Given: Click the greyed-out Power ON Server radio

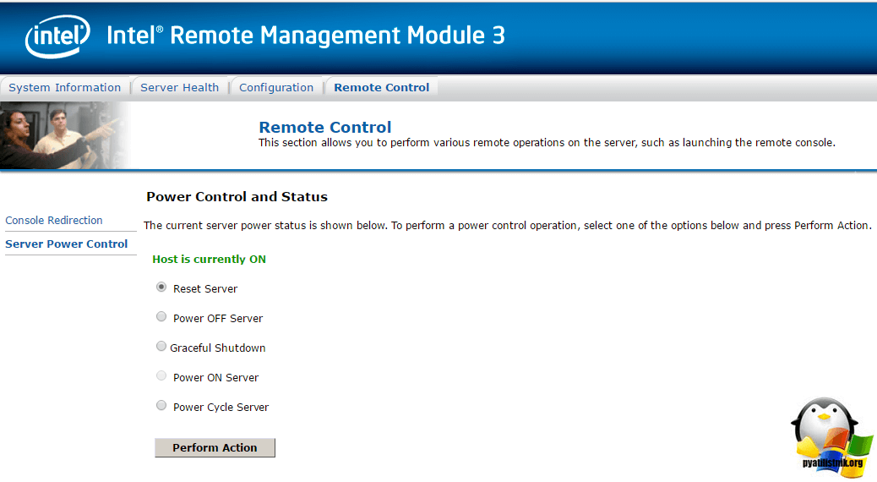Looking at the screenshot, I should 161,376.
